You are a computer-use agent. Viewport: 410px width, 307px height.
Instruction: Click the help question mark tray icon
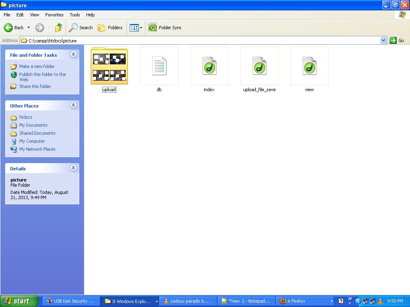click(341, 301)
